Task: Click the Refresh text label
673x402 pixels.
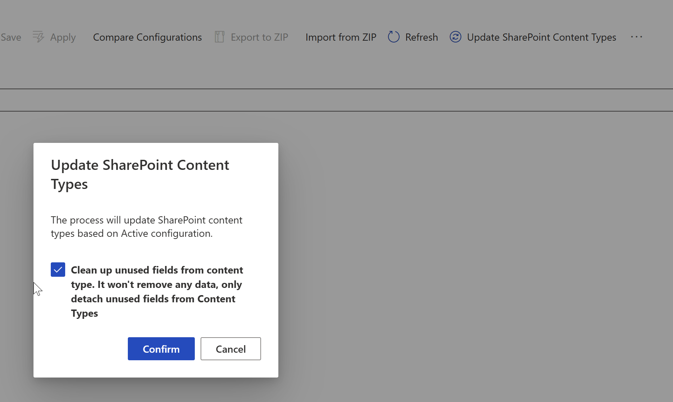Action: point(421,37)
